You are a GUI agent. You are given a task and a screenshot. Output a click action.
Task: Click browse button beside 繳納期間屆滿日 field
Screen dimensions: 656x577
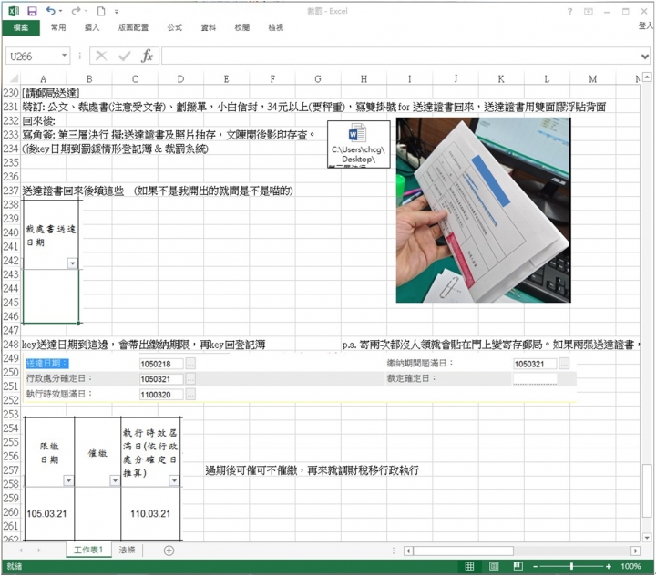tap(564, 364)
